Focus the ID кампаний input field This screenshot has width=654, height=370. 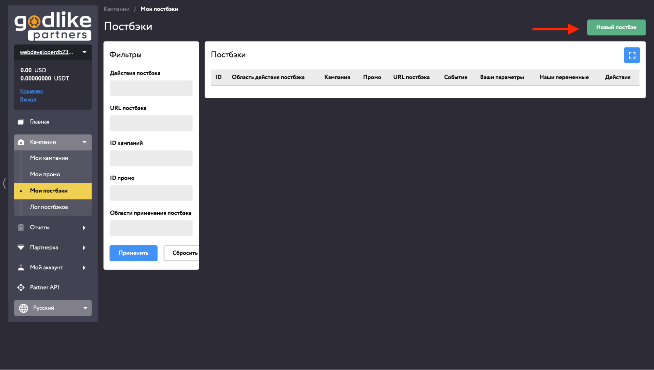(x=151, y=158)
